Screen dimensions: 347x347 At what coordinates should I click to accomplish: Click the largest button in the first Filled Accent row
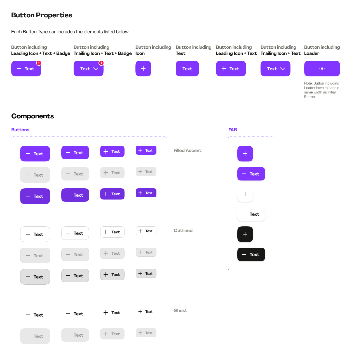[x=35, y=154]
